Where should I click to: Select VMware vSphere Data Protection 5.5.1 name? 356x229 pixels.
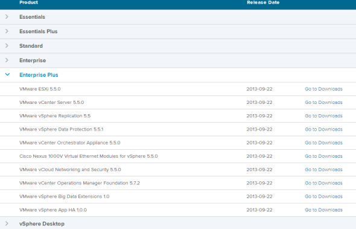point(62,129)
